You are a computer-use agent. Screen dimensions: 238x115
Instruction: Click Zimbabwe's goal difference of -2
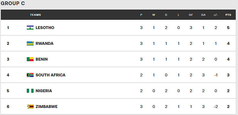pyautogui.click(x=216, y=107)
